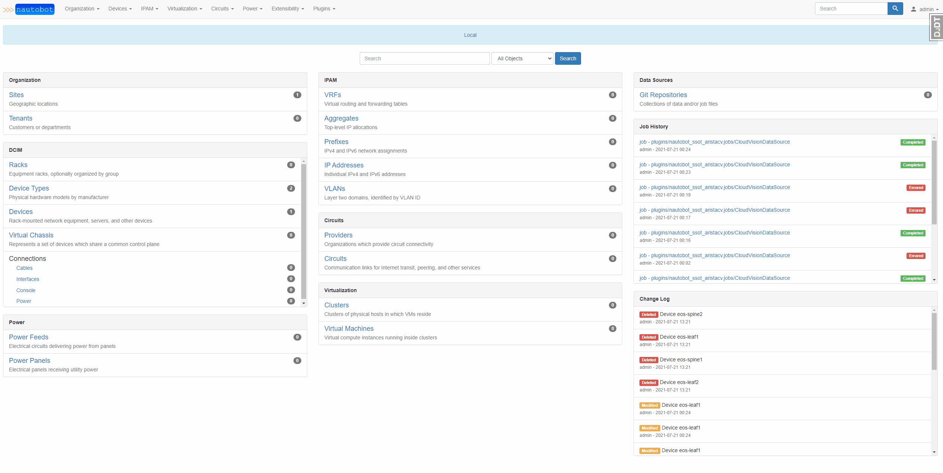Click the Sites count badge
This screenshot has width=943, height=473.
pyautogui.click(x=297, y=95)
